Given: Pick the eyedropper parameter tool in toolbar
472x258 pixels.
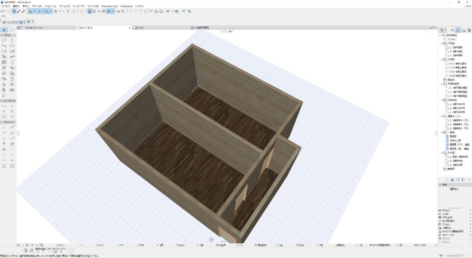Looking at the screenshot, I should point(18,11).
